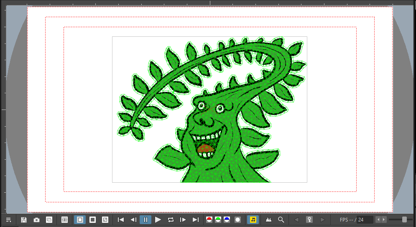
Task: Click the FPS slider handle
Action: (404, 219)
